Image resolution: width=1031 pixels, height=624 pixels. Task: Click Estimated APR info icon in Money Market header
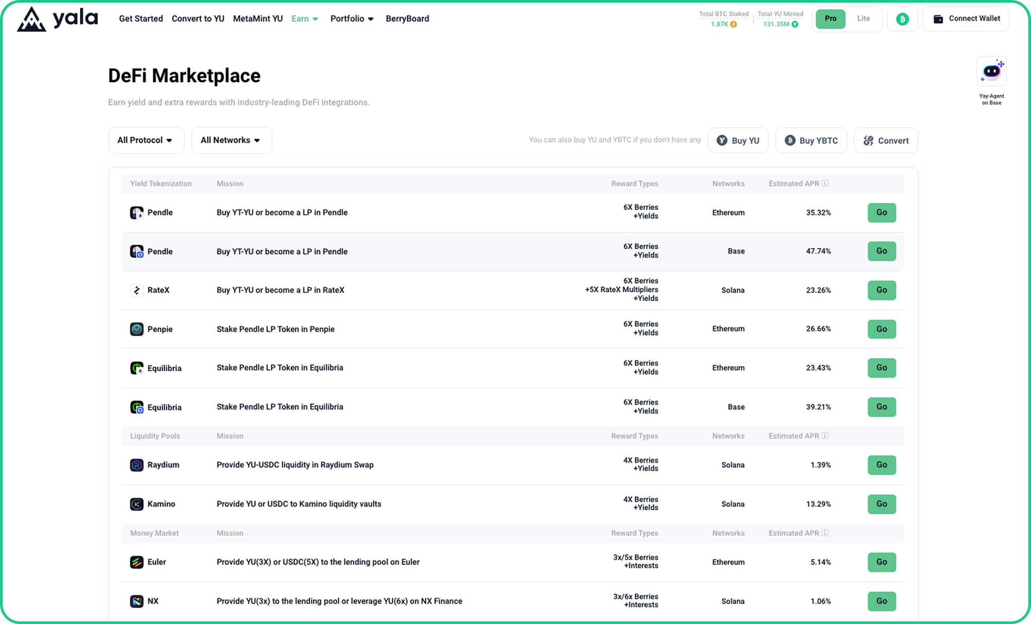point(825,533)
